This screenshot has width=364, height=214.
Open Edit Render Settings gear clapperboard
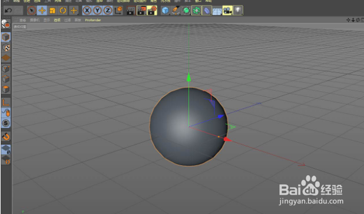pos(152,11)
